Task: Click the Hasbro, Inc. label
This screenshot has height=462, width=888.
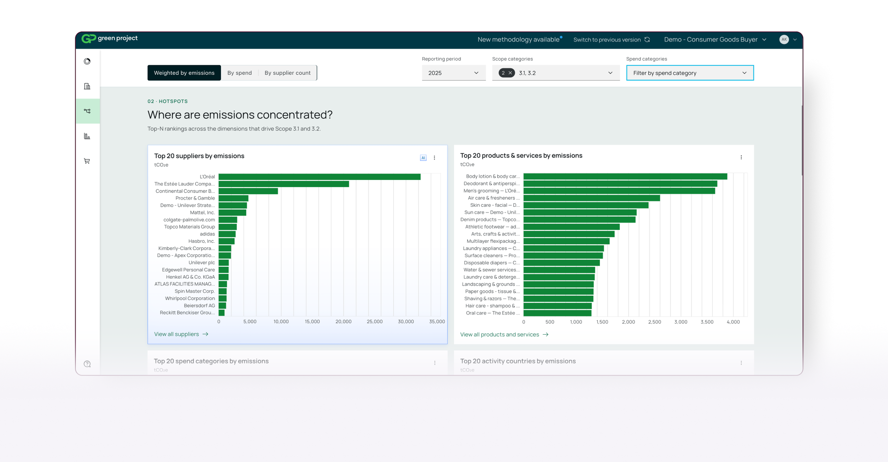Action: 202,241
